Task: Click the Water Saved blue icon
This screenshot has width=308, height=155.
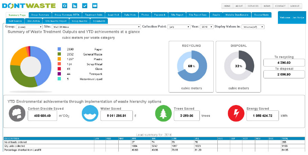Action: (x=90, y=113)
